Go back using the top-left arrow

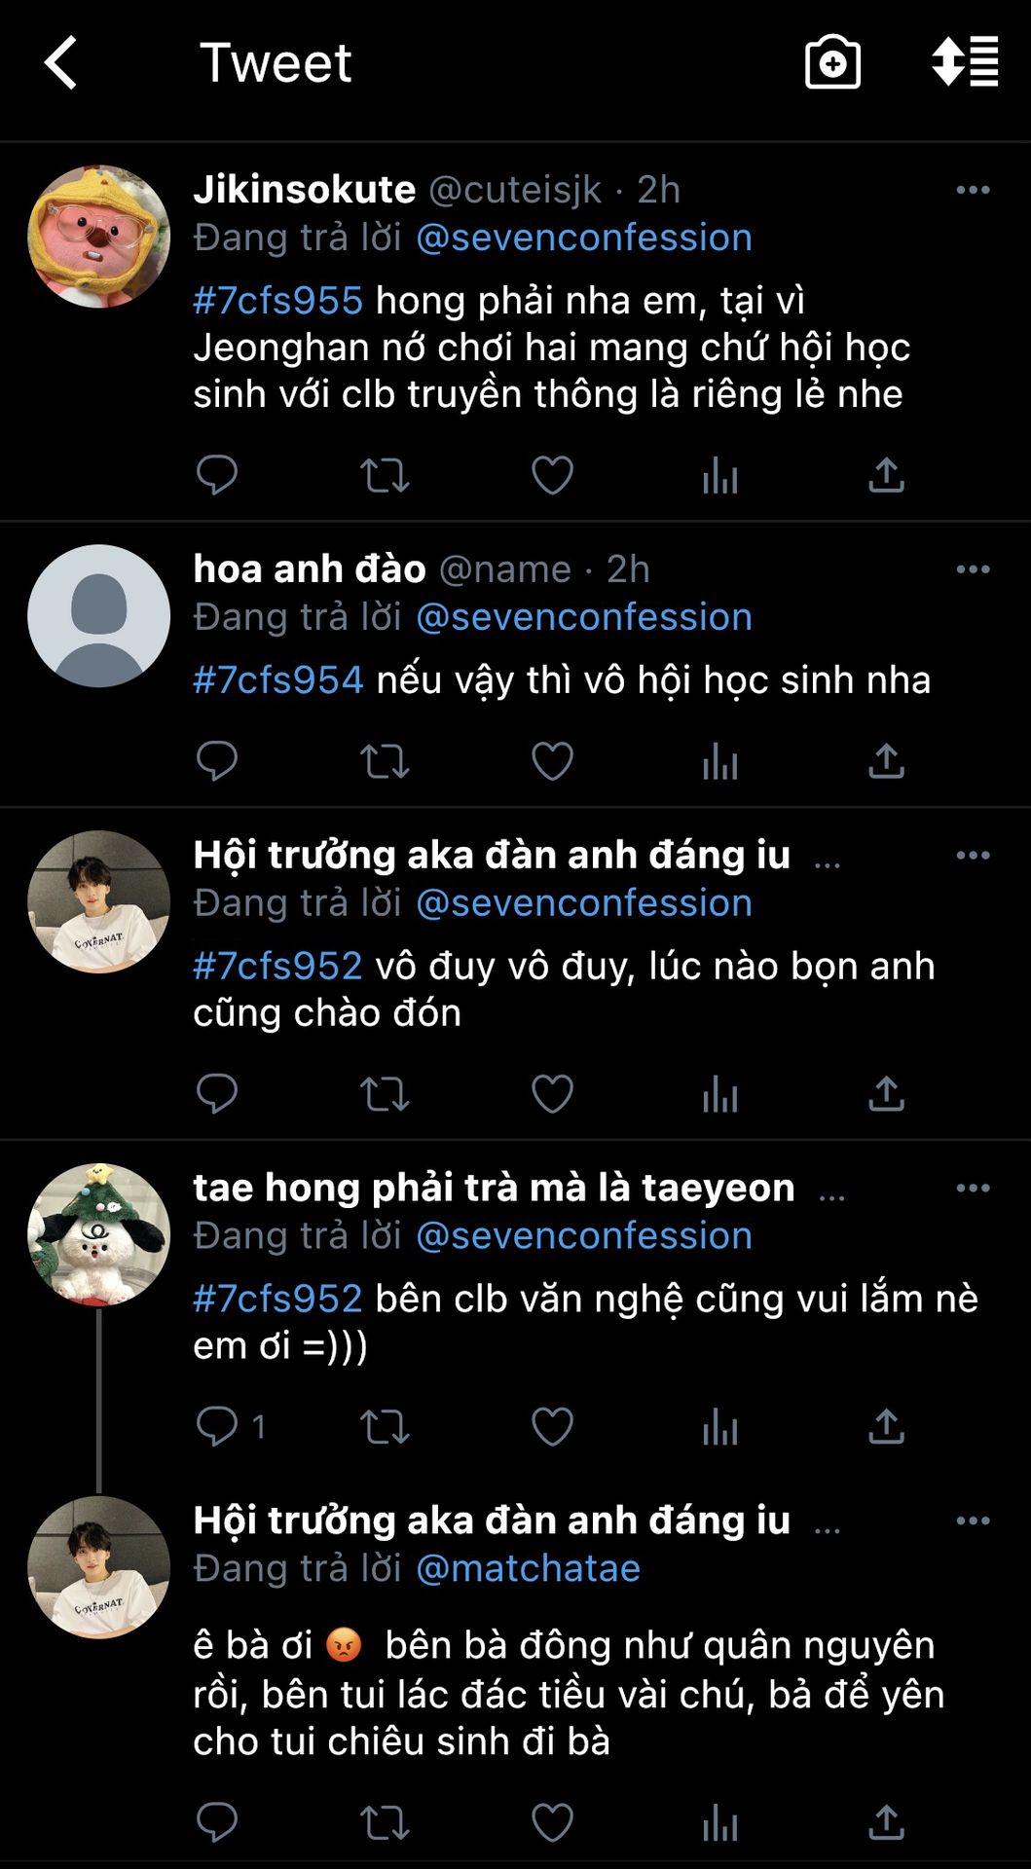point(61,63)
